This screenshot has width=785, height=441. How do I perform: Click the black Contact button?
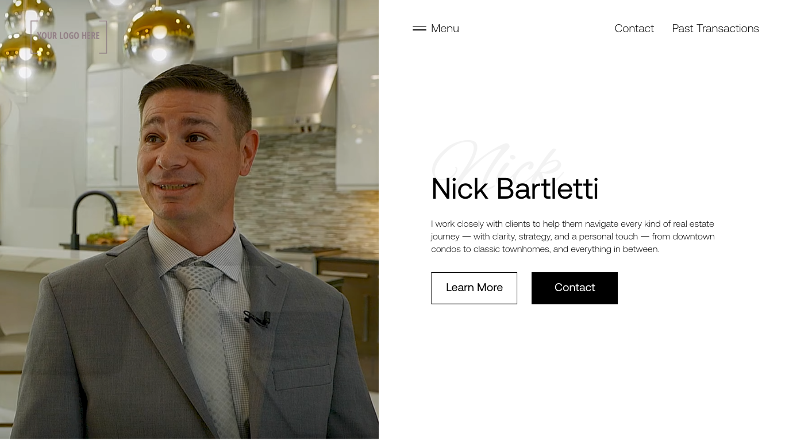[x=575, y=288]
